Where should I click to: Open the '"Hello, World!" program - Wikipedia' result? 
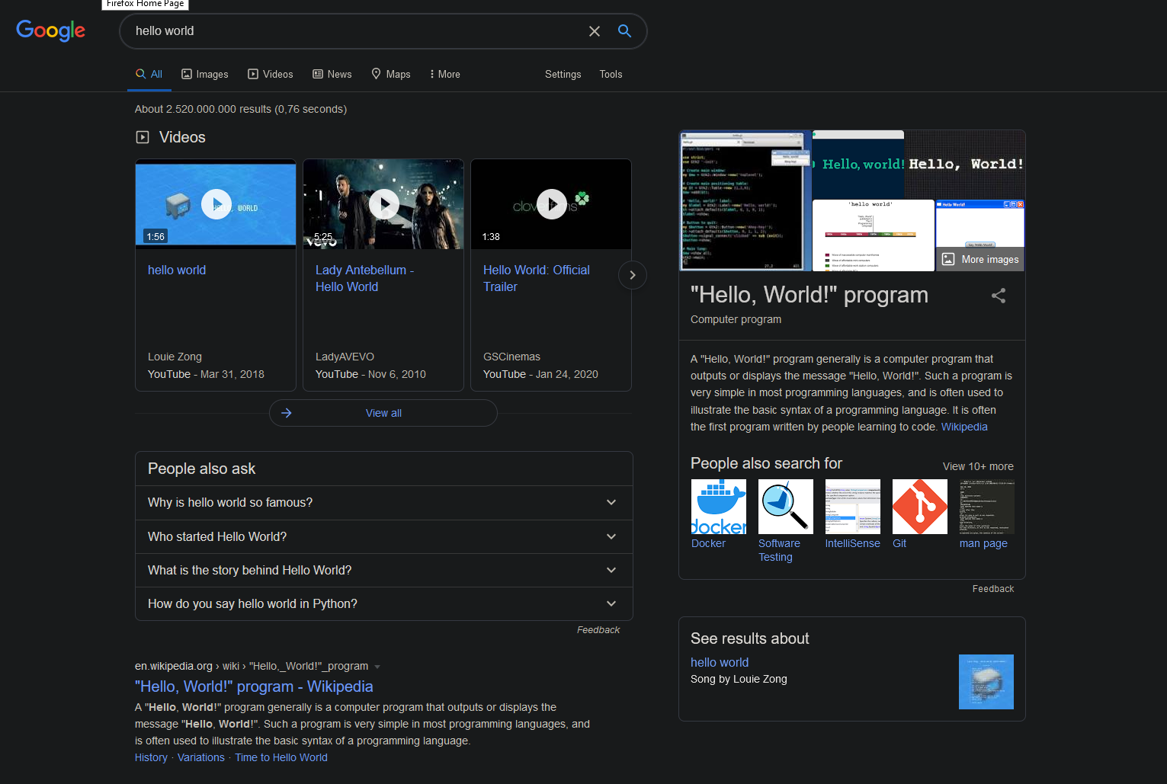[254, 686]
